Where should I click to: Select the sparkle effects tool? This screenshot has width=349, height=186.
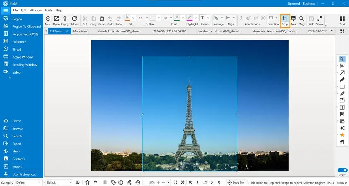click(342, 128)
